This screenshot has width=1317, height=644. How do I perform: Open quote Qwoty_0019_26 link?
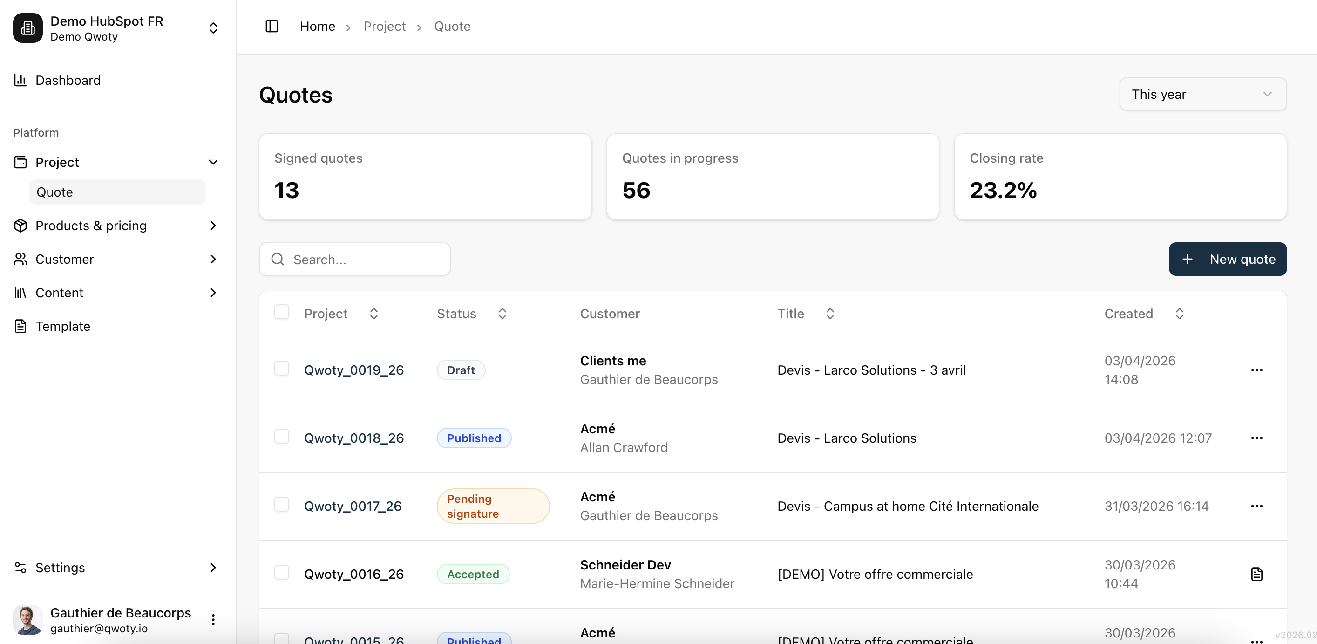[x=354, y=370]
